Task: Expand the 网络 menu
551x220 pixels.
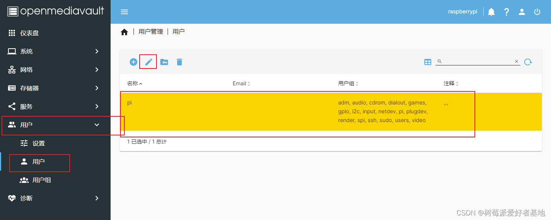Action: [x=55, y=70]
